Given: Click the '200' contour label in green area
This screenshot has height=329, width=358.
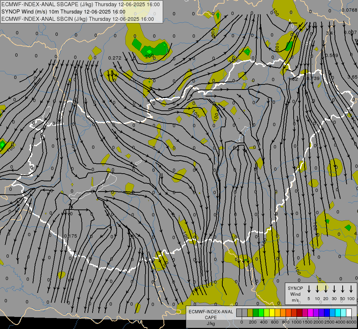Looking at the screenshot, I should tap(150, 56).
